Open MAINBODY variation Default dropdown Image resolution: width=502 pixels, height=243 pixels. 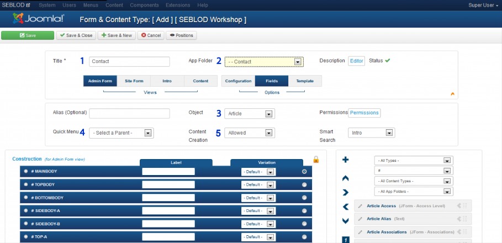tap(258, 172)
